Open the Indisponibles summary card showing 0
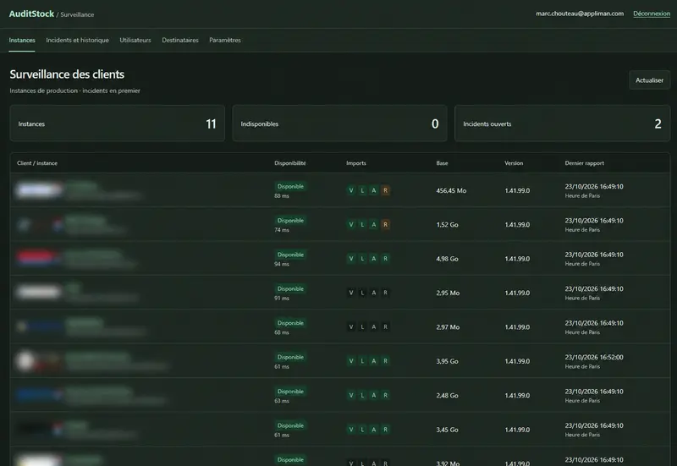The image size is (677, 466). coord(340,123)
